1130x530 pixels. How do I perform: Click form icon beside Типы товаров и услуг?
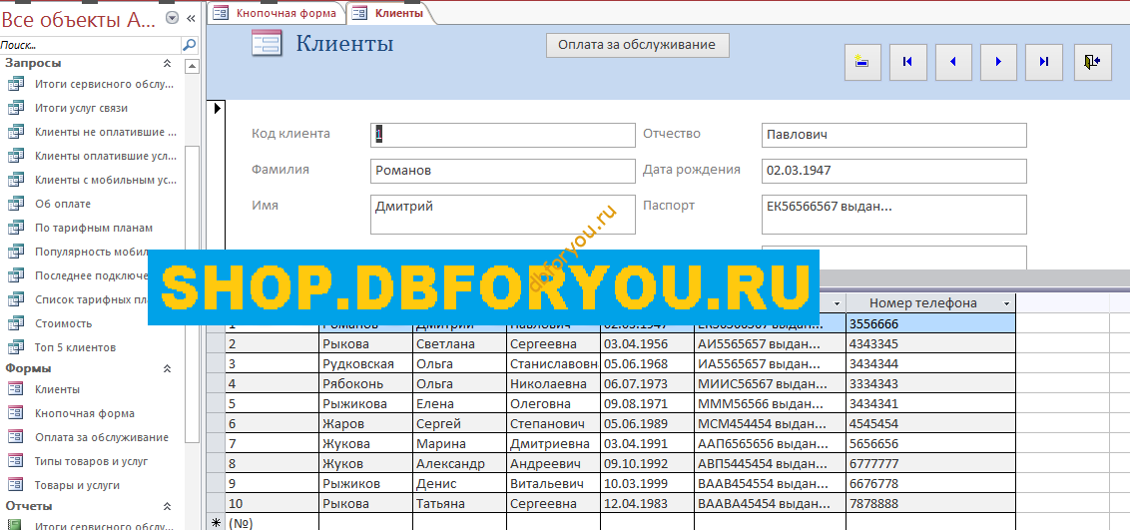(15, 461)
